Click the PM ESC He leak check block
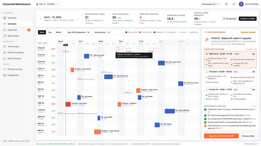261x146 pixels. [x=161, y=63]
